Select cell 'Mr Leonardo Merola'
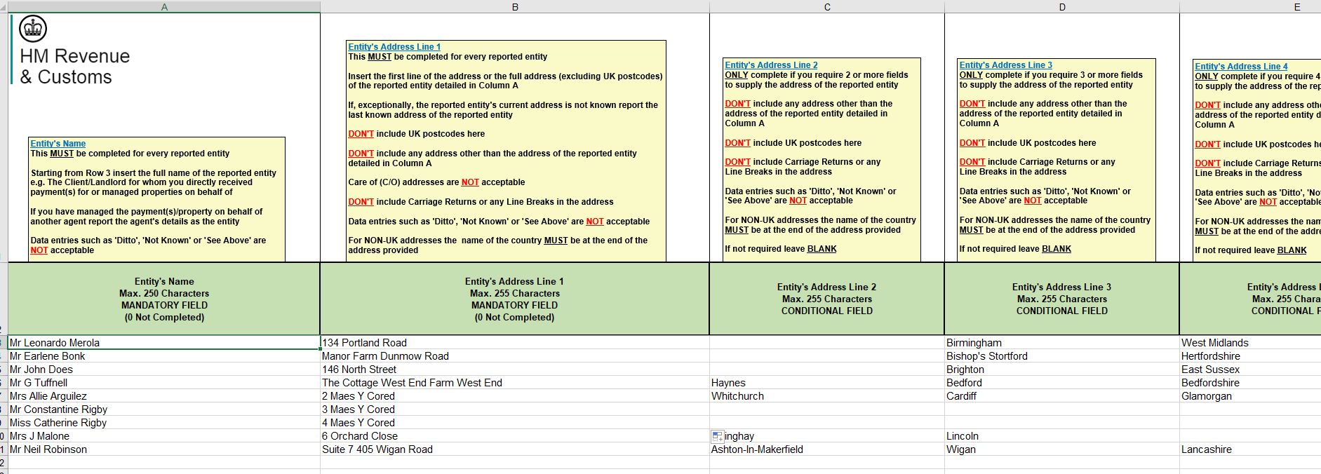1321x474 pixels. (x=164, y=343)
